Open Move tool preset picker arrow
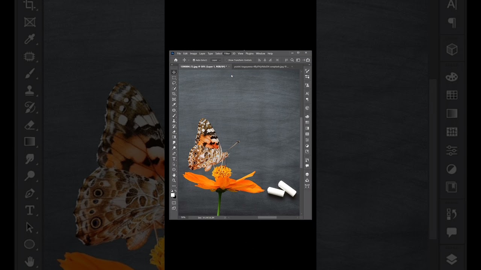This screenshot has height=270, width=481. [x=189, y=60]
